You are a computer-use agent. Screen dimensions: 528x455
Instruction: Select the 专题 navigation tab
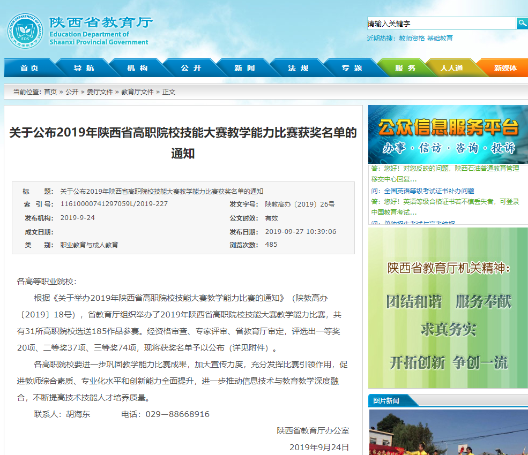click(352, 68)
